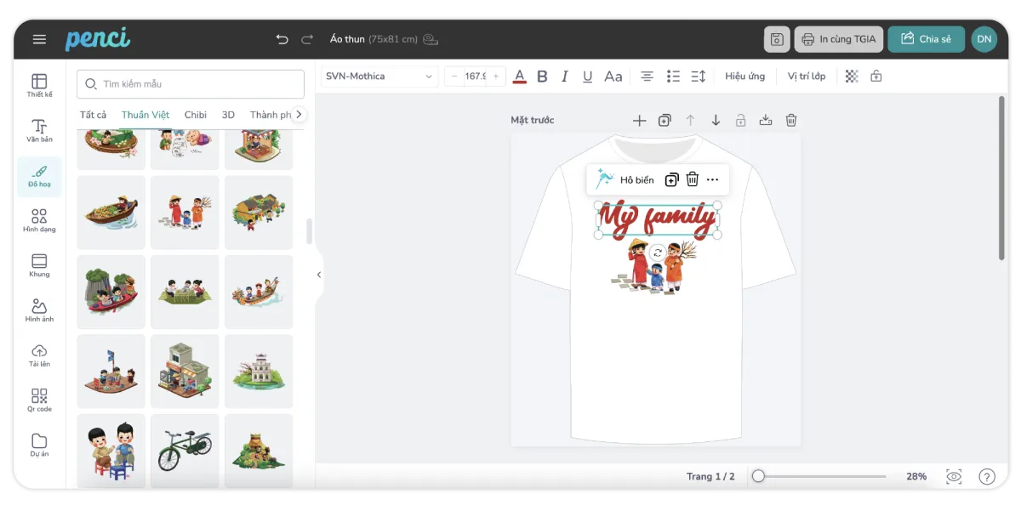Redo the last undone action
The height and width of the screenshot is (511, 1021).
pyautogui.click(x=307, y=39)
